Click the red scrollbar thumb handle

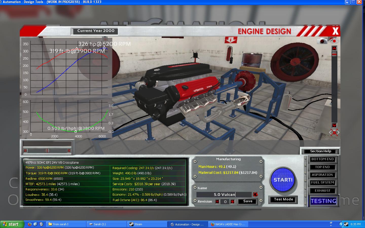[x=334, y=54]
